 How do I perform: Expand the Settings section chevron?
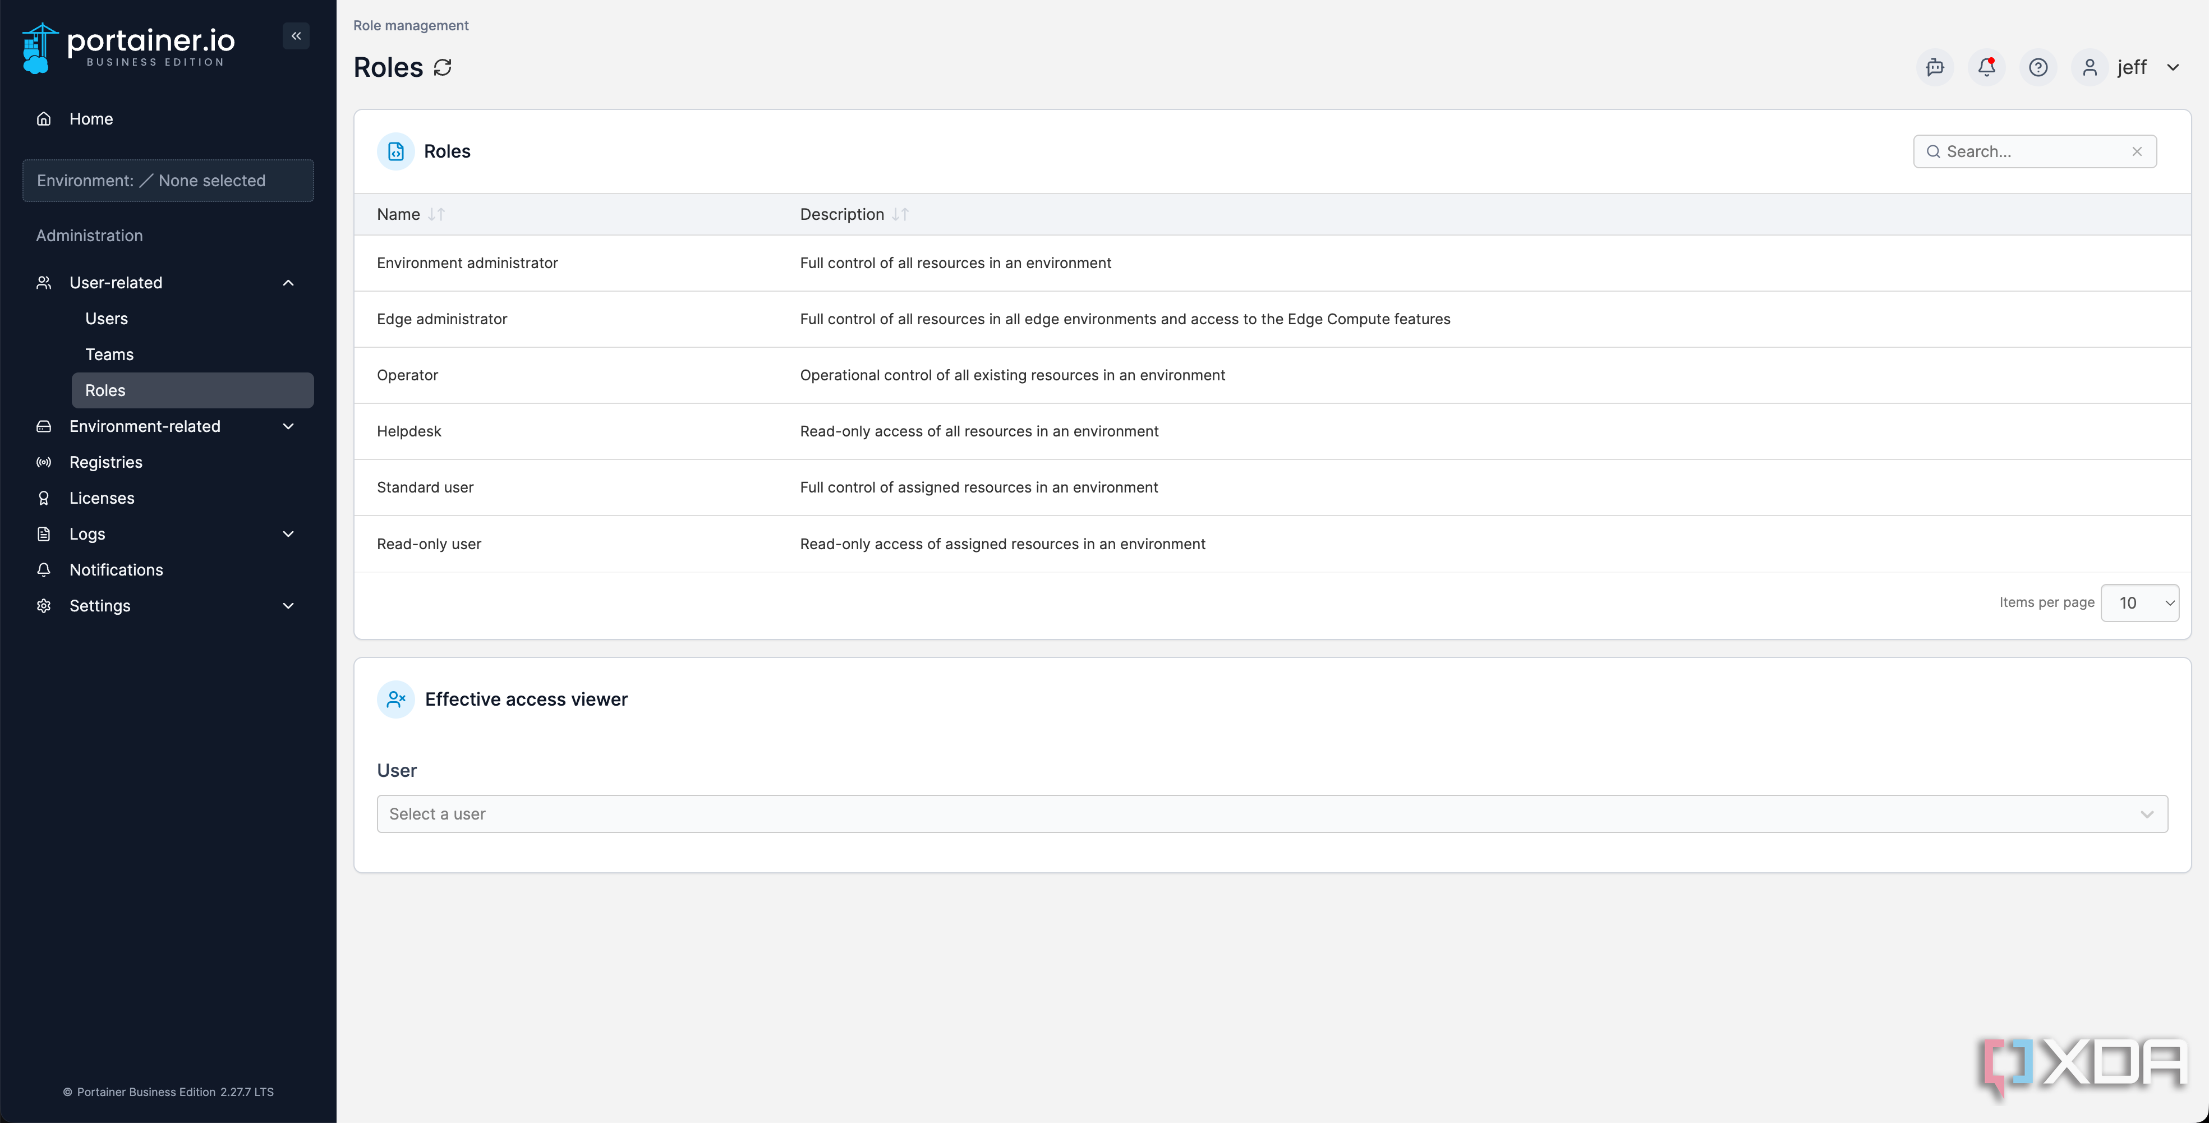tap(288, 606)
